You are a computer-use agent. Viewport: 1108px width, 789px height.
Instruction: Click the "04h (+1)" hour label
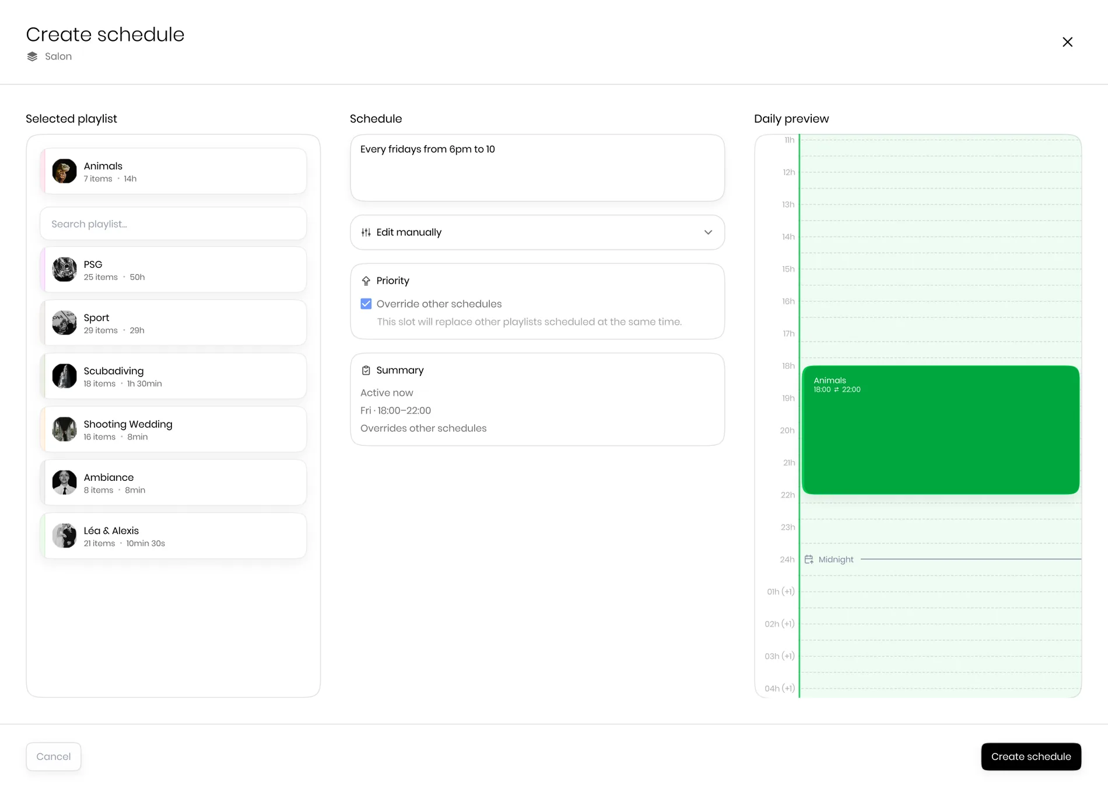point(780,689)
